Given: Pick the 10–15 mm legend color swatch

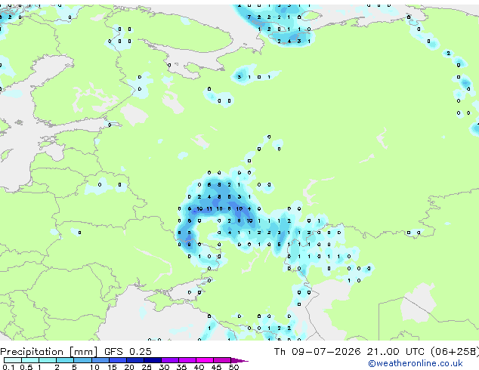Looking at the screenshot, I should 100,360.
